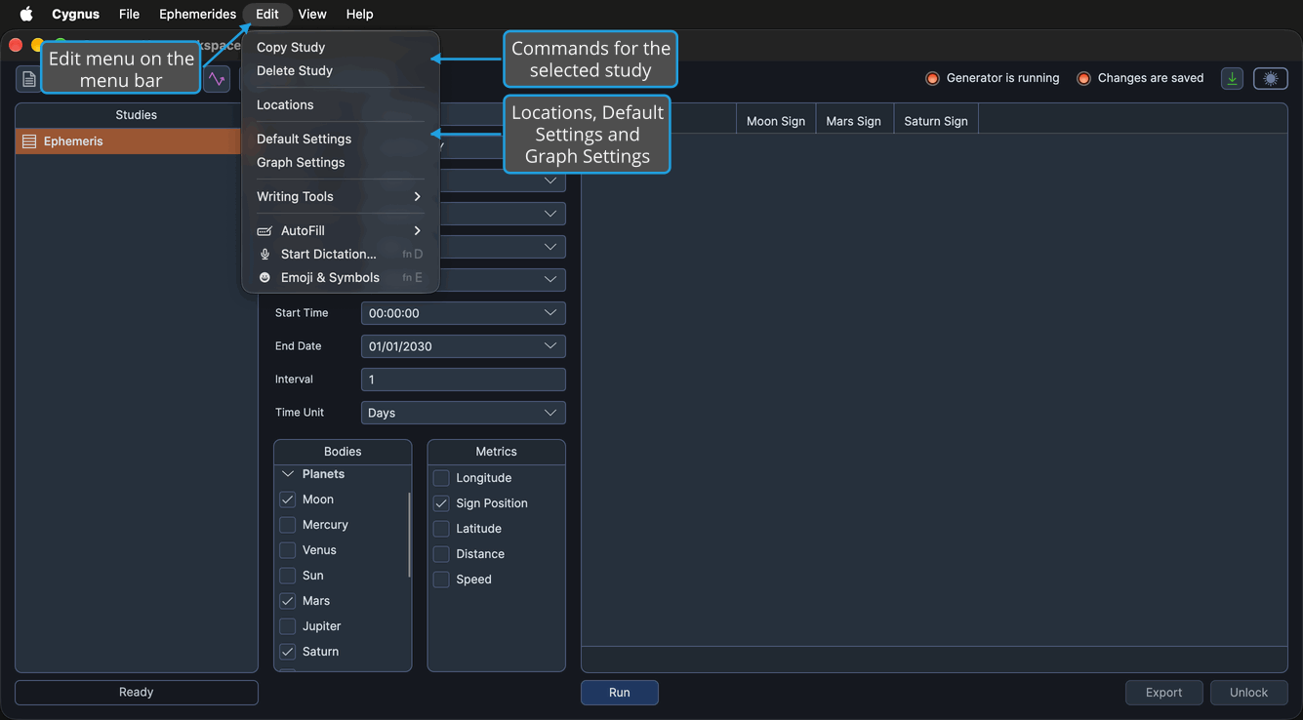The image size is (1303, 720).
Task: Uncheck the Sign Position metric
Action: pyautogui.click(x=441, y=503)
